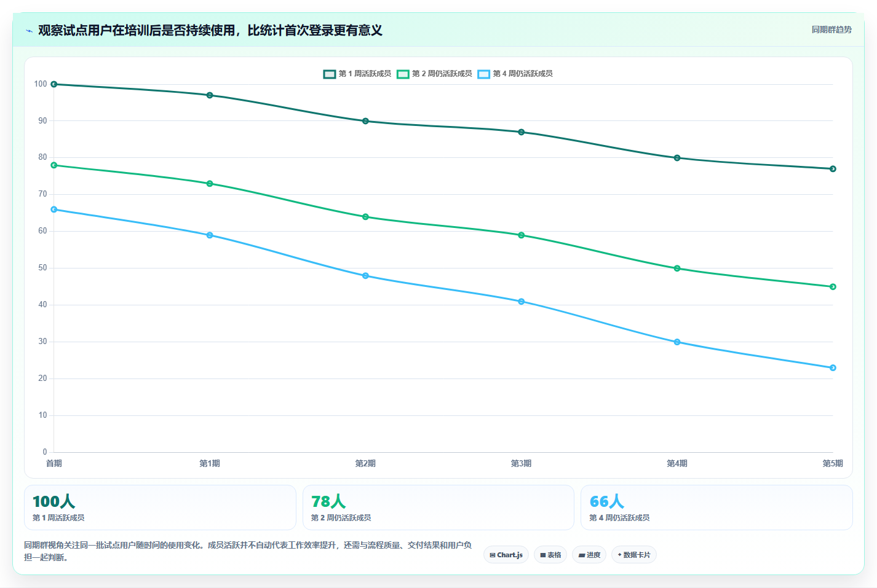
Task: Click the week 4 blue data point at 首期
Action: 54,210
